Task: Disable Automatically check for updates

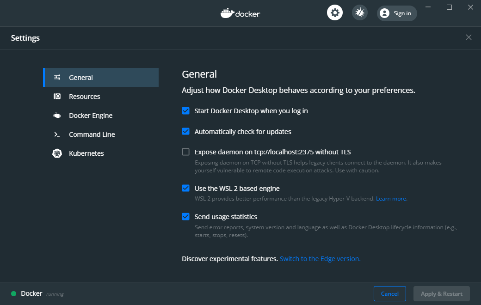Action: tap(185, 131)
